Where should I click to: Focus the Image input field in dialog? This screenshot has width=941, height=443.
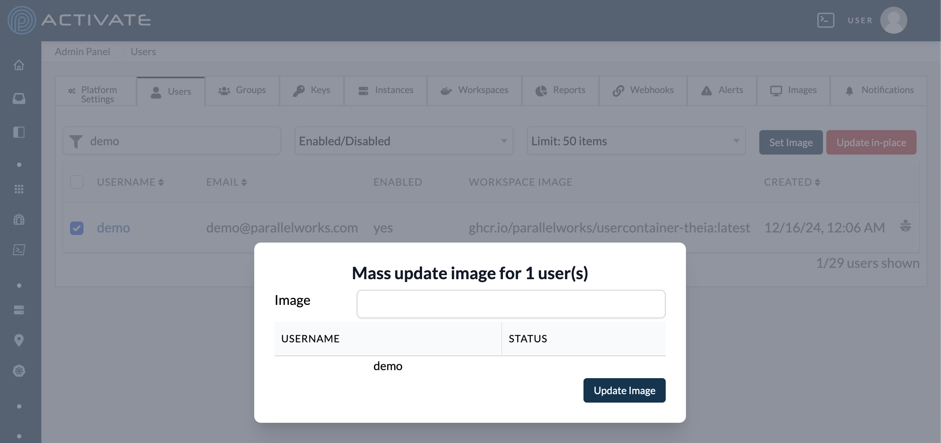coord(511,304)
